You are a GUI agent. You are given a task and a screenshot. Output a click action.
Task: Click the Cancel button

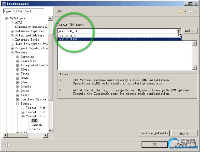tap(182, 145)
